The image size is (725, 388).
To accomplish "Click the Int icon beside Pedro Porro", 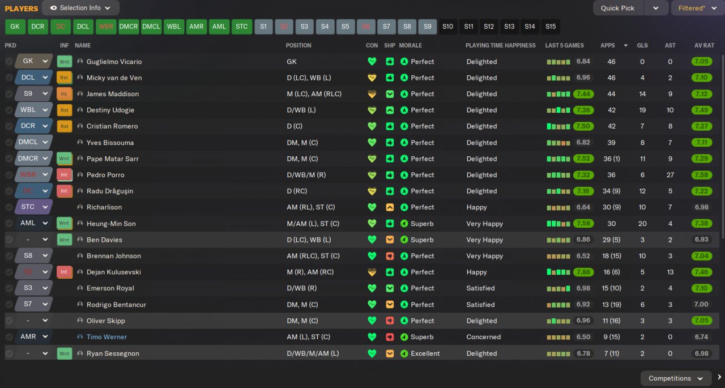I will [65, 175].
